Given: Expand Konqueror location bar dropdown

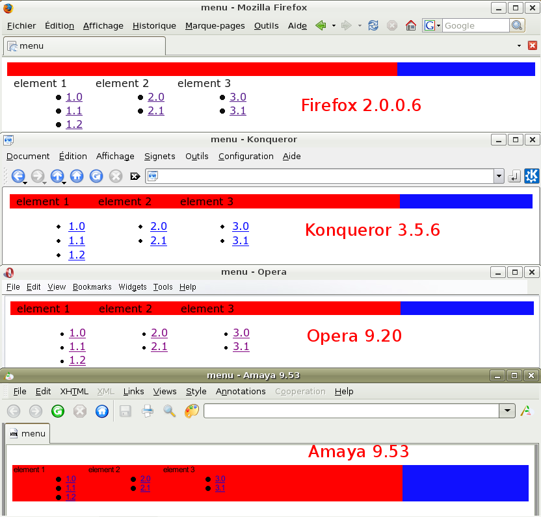Looking at the screenshot, I should 499,177.
